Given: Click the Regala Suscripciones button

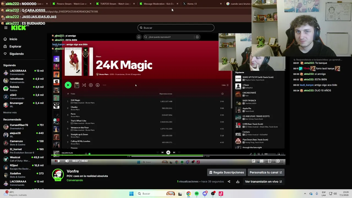Looking at the screenshot, I should (x=227, y=172).
